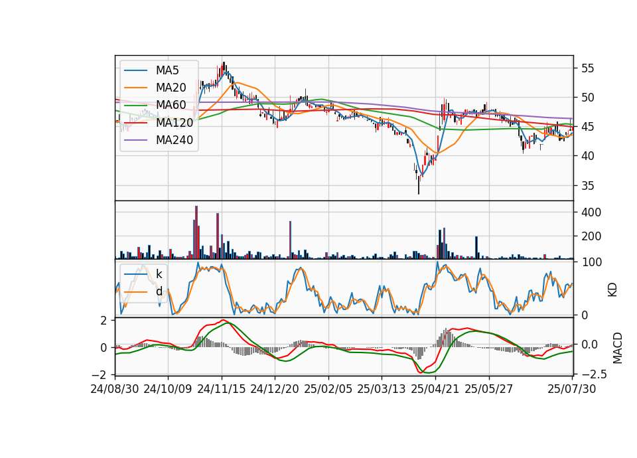Click the orange MA20 legend line sample
This screenshot has height=458, width=637.
[x=135, y=88]
